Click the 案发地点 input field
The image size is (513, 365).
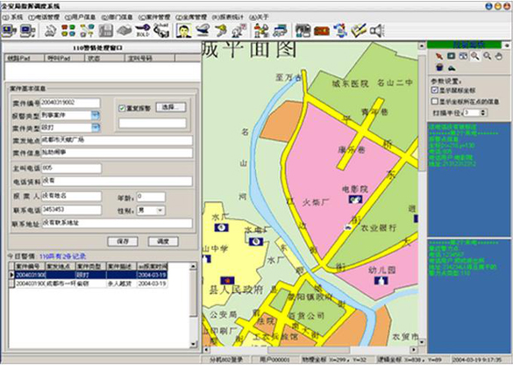point(117,140)
